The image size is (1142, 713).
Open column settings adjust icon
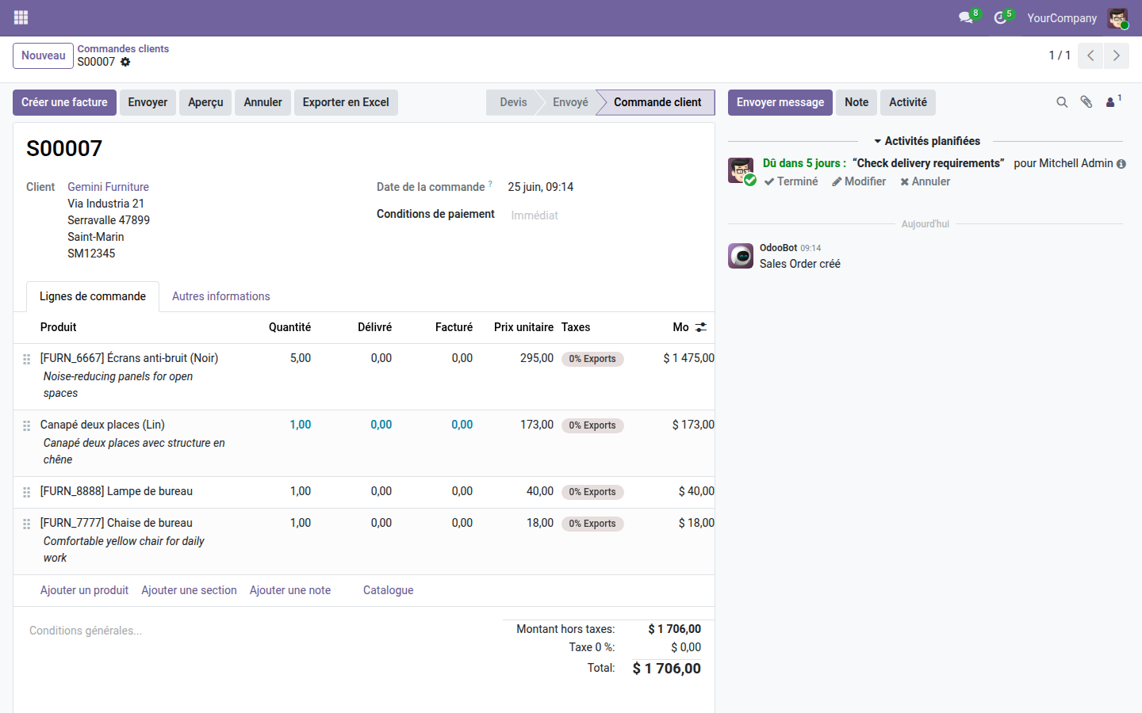[x=701, y=327]
